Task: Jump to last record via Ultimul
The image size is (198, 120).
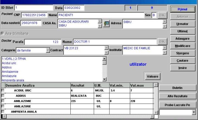Action: tap(182, 31)
